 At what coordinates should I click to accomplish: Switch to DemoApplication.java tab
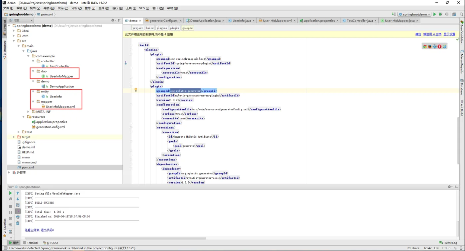click(x=205, y=21)
